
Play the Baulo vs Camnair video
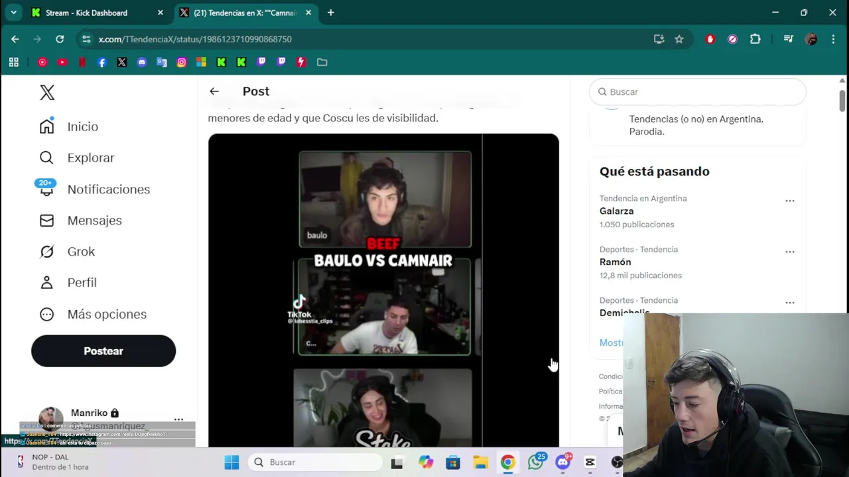pos(383,290)
